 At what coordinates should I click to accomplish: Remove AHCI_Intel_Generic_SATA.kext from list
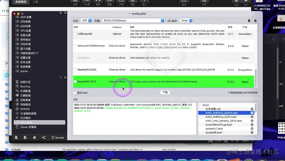point(252,121)
